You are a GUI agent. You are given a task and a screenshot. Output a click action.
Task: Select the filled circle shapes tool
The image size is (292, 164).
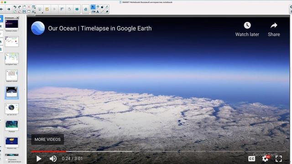pyautogui.click(x=102, y=7)
